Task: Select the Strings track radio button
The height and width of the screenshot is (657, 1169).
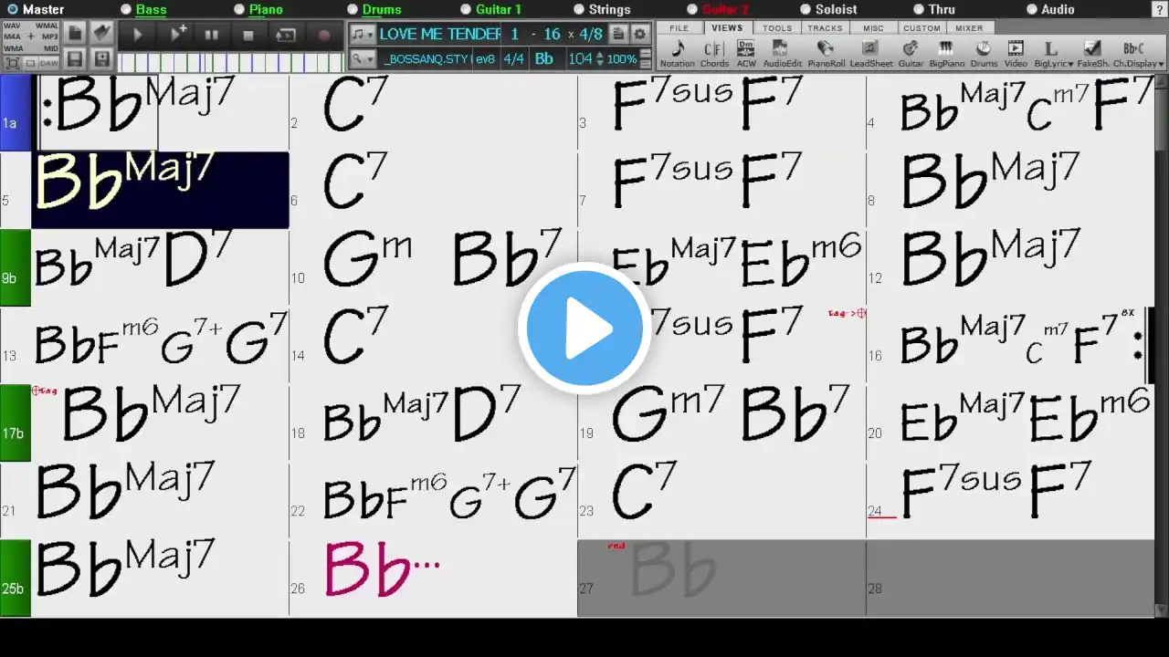Action: tap(579, 9)
